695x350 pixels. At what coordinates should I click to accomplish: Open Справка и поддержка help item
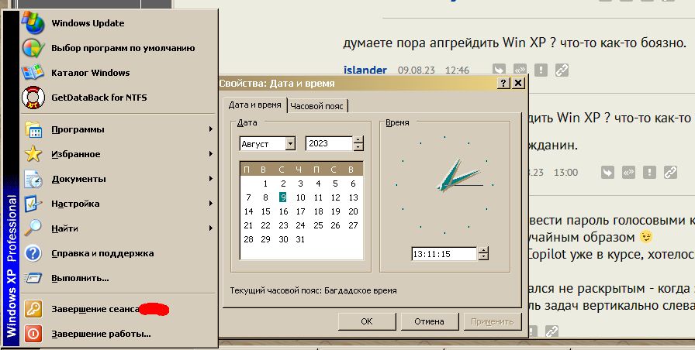pyautogui.click(x=102, y=253)
